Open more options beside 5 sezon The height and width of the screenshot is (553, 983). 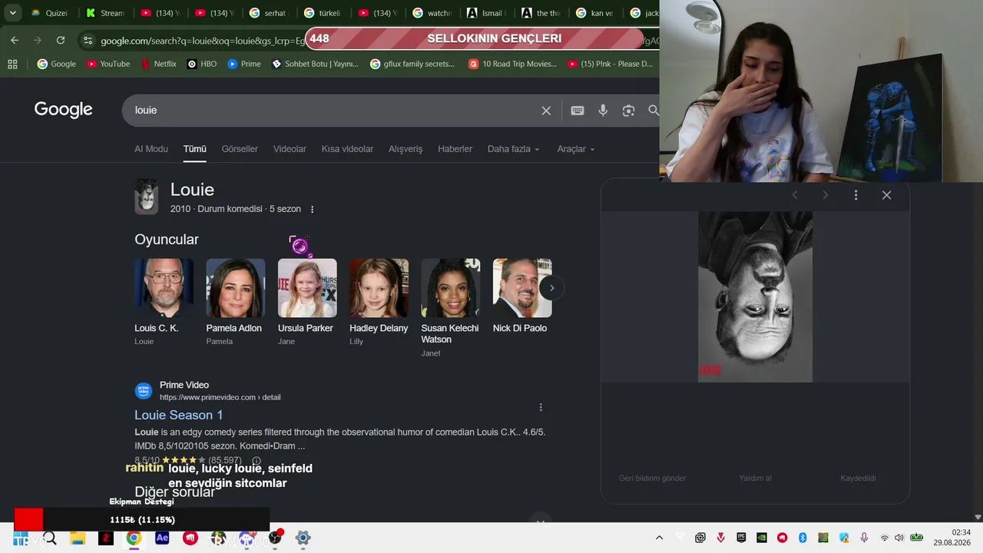pyautogui.click(x=312, y=209)
